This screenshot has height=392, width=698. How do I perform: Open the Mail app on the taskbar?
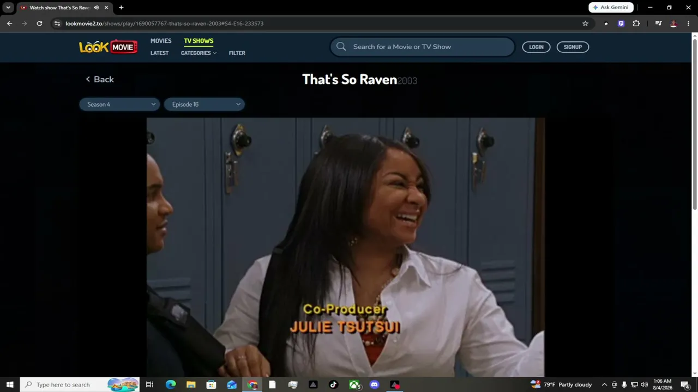232,384
